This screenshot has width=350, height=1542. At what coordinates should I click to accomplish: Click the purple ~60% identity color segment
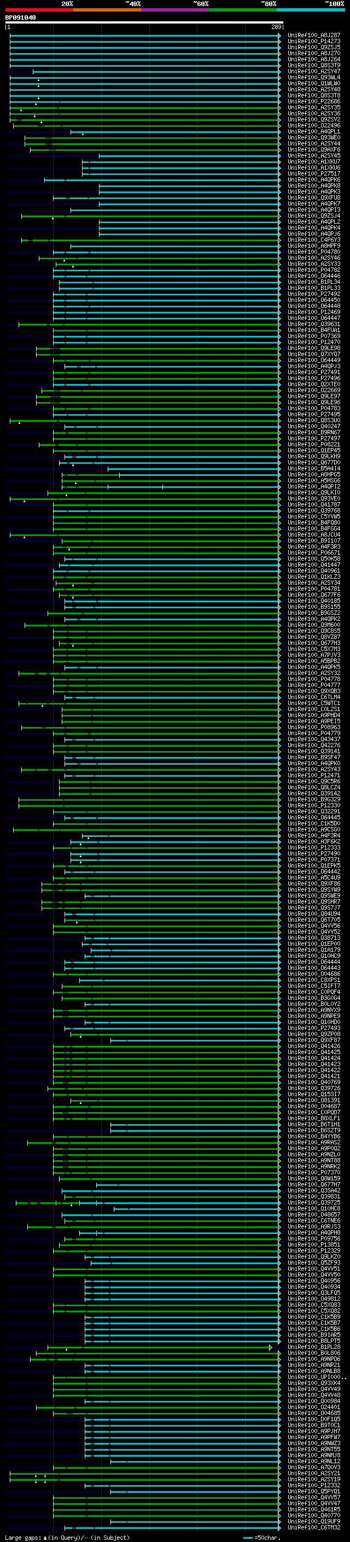click(x=174, y=10)
